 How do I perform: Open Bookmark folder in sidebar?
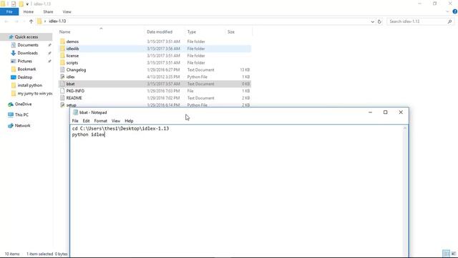tap(26, 69)
